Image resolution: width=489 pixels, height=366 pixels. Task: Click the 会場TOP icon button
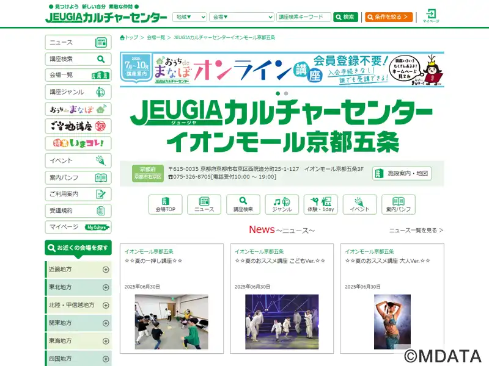coord(165,204)
